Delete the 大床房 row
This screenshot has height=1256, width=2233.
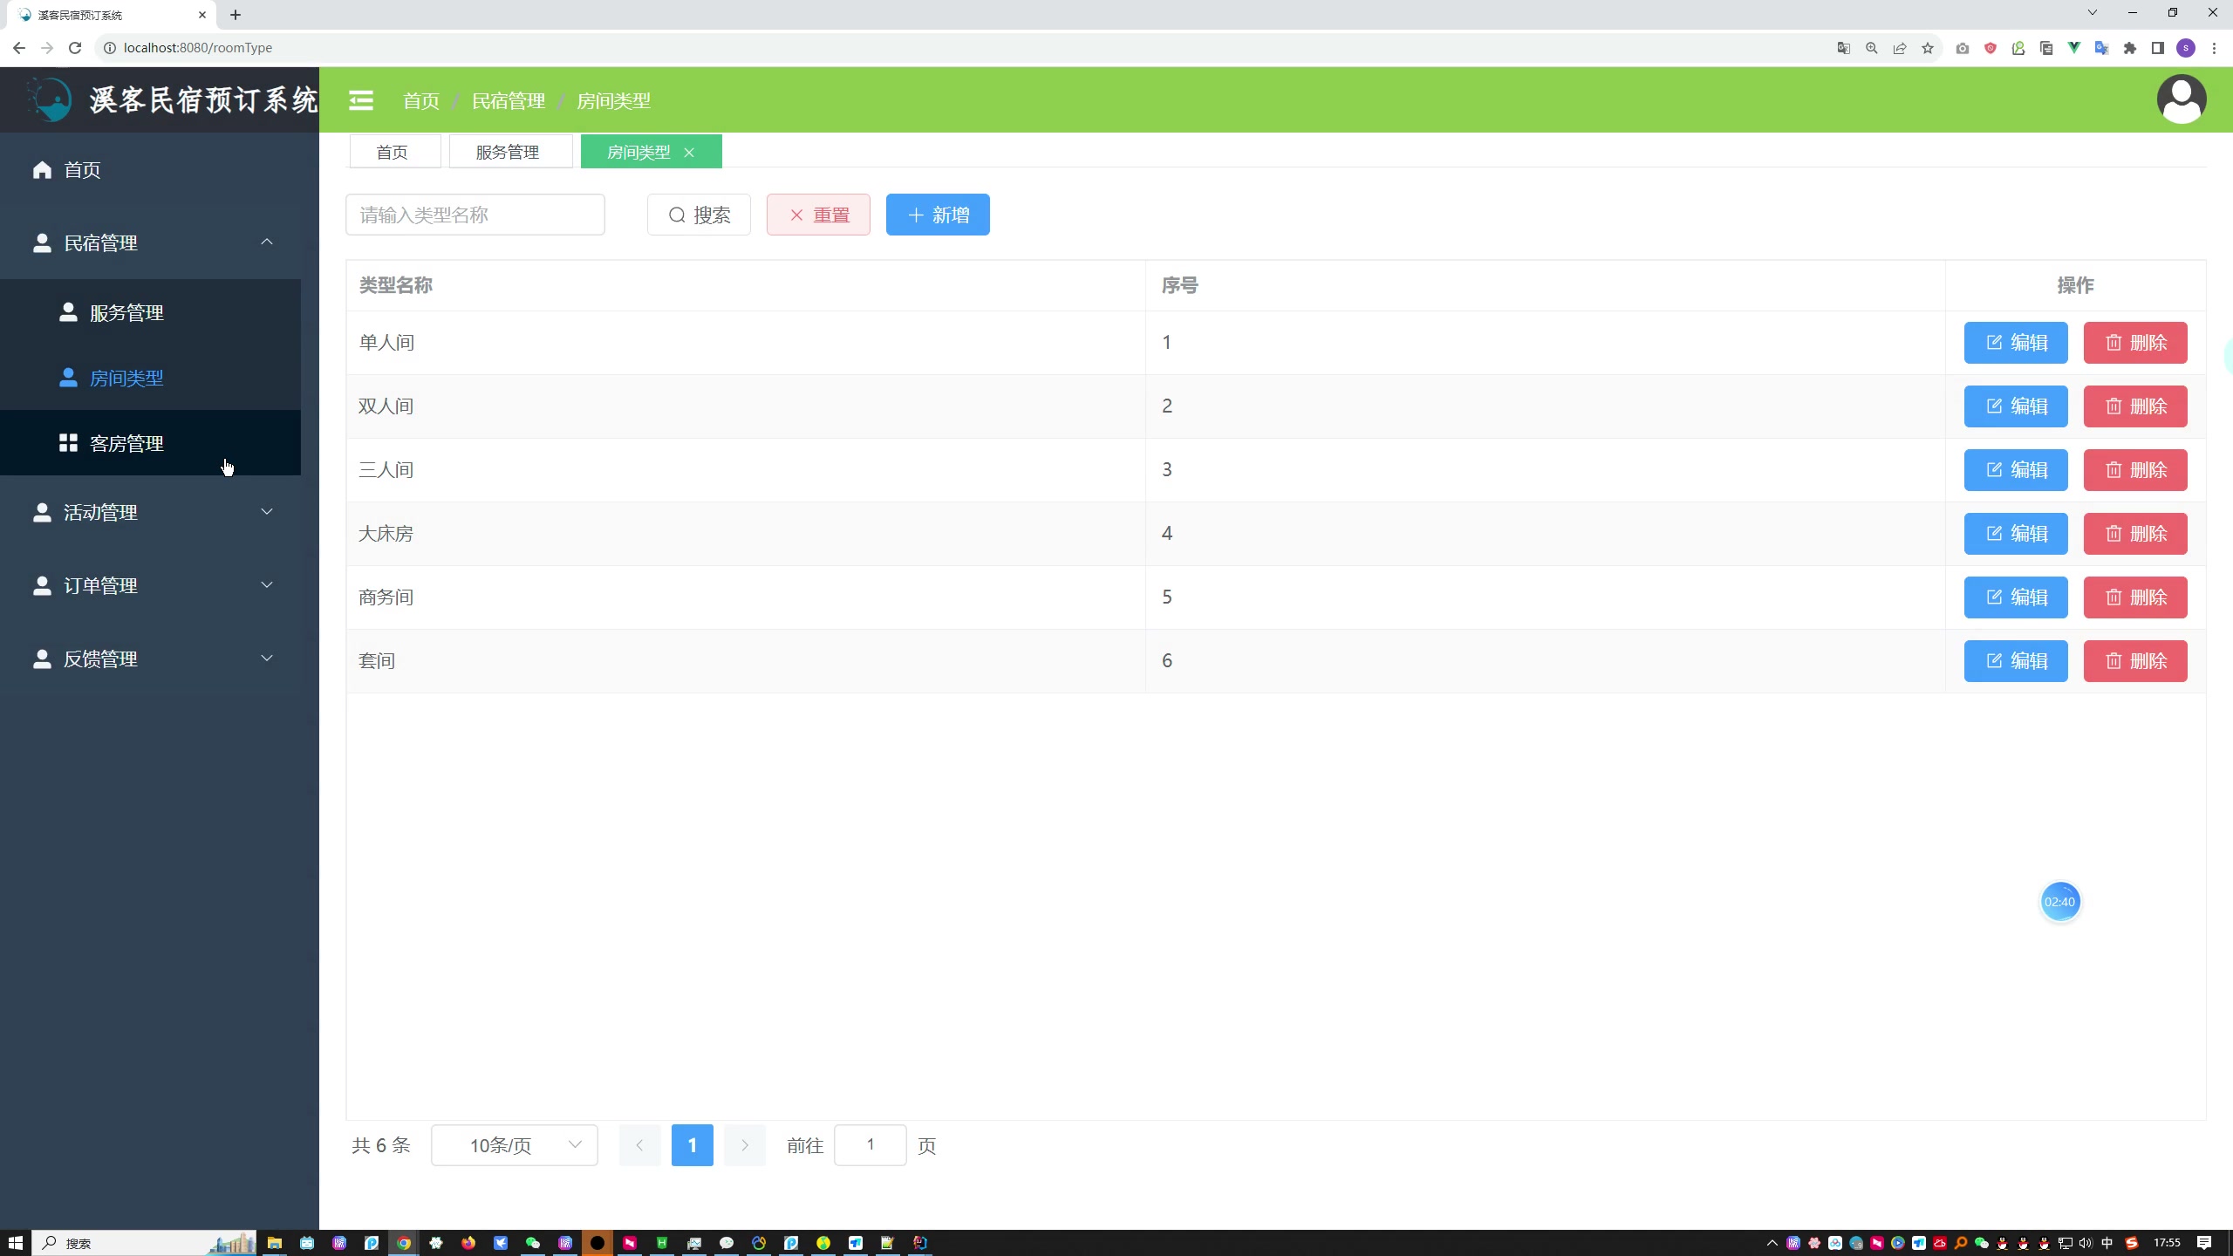tap(2135, 534)
